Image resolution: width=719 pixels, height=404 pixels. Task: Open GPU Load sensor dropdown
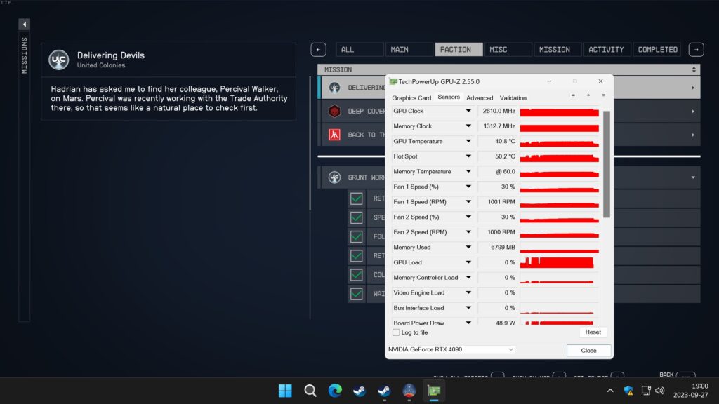click(x=468, y=262)
